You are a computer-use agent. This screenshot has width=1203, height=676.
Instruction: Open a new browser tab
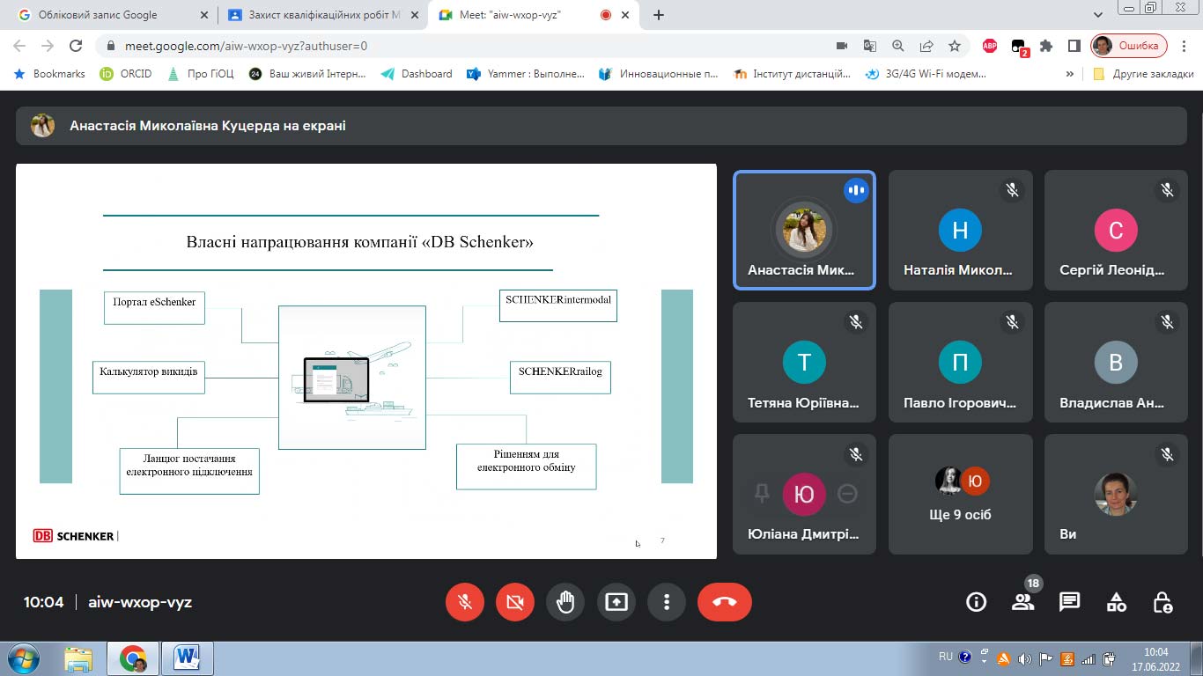coord(659,15)
